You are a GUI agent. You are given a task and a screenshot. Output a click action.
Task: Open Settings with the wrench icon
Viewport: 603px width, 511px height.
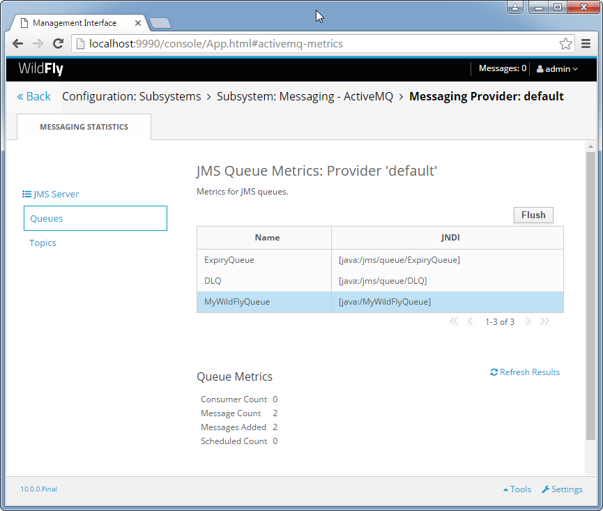click(562, 489)
